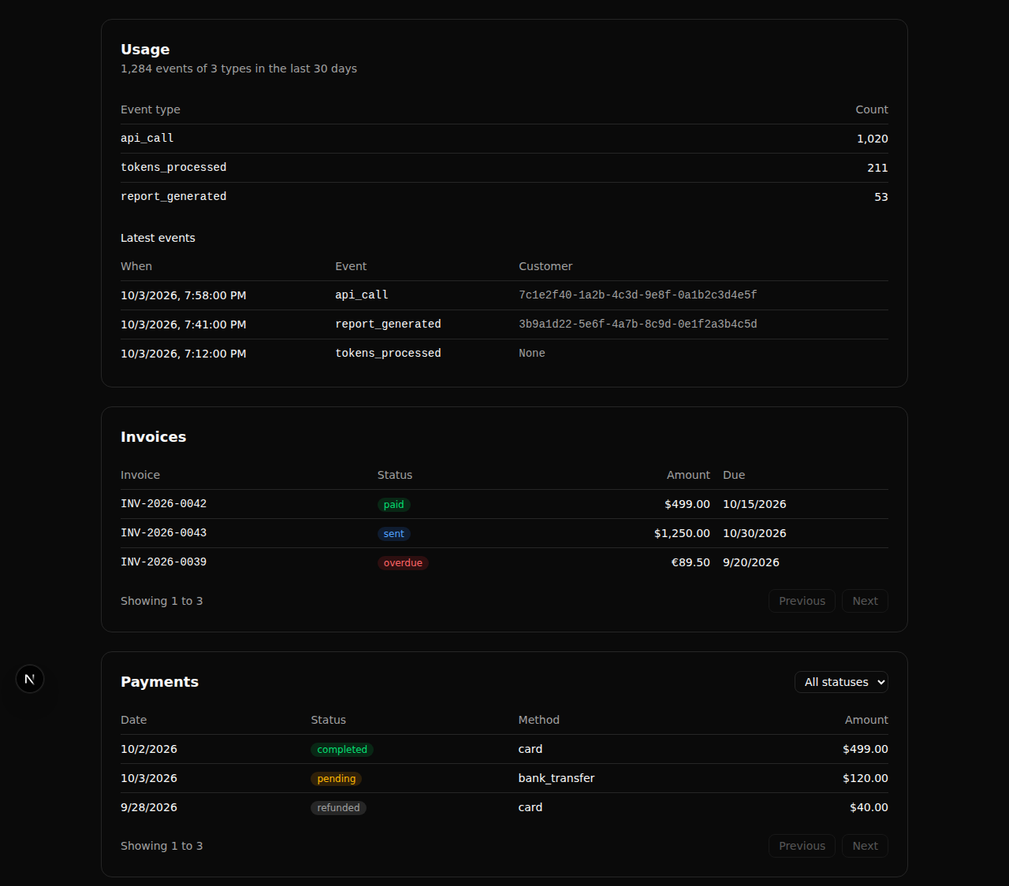Click the 211 count value
Viewport: 1009px width, 886px height.
(x=877, y=168)
